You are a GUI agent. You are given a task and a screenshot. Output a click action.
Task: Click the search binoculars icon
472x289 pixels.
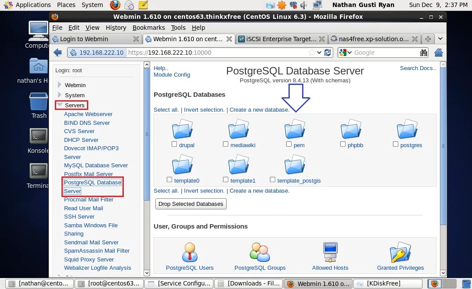click(x=424, y=53)
